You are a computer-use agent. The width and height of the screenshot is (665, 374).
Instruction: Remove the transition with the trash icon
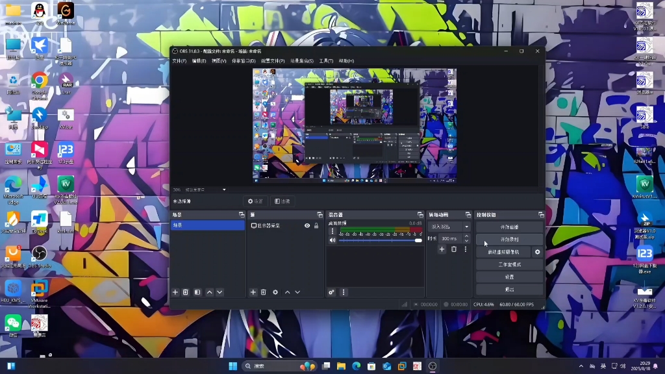point(454,249)
